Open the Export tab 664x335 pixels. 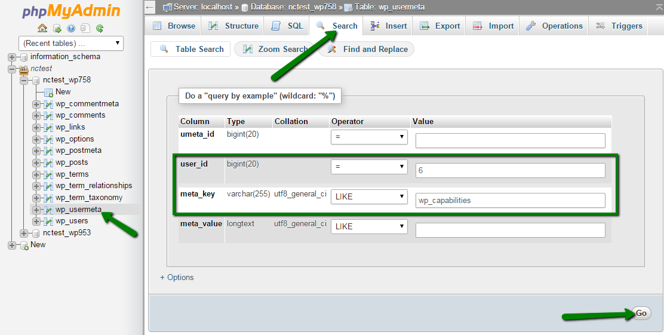[440, 26]
